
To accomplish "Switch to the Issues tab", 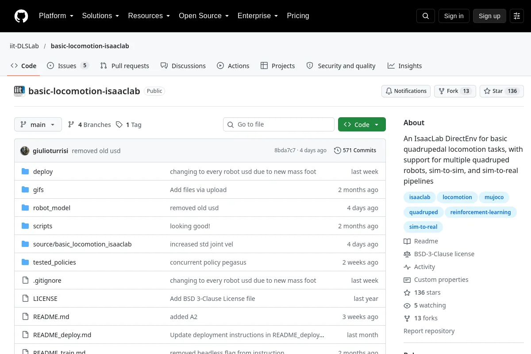I will coord(68,66).
